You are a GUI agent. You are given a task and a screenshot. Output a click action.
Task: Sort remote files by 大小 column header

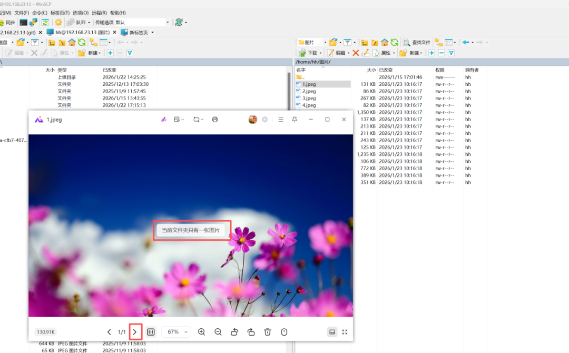click(371, 70)
